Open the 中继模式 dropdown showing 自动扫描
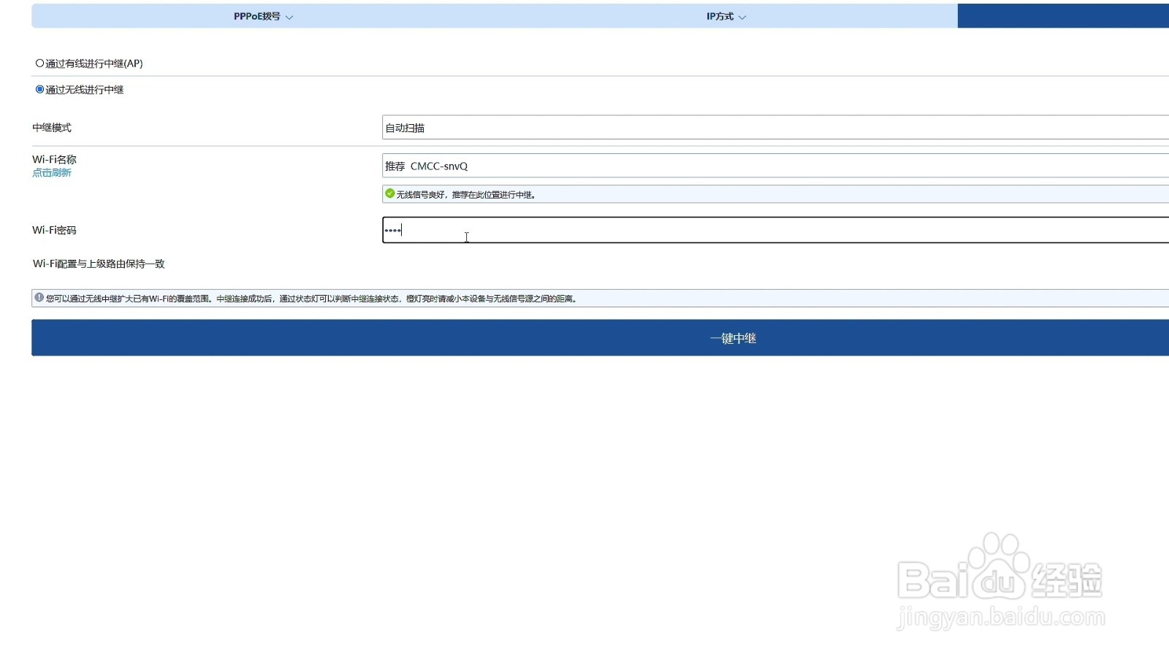1169x657 pixels. (x=775, y=128)
